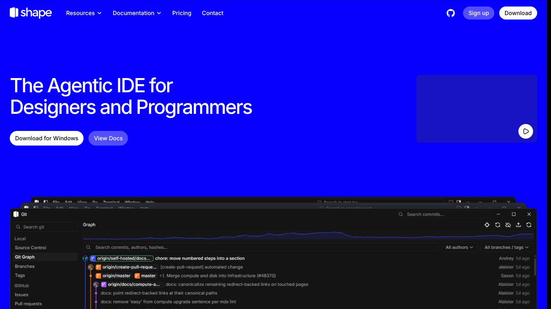Click the commit activity graph timeline
This screenshot has width=551, height=309.
[308, 236]
